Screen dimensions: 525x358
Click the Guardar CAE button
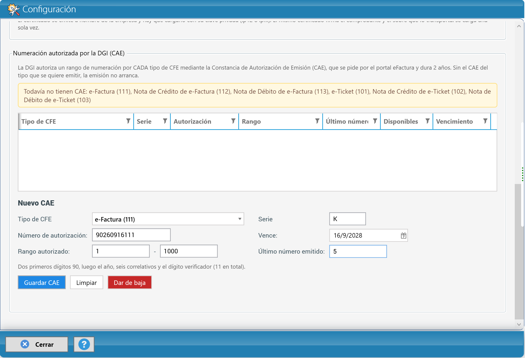click(42, 283)
